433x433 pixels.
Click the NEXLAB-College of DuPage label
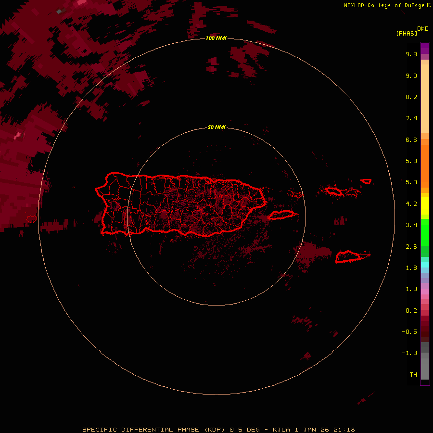point(387,5)
